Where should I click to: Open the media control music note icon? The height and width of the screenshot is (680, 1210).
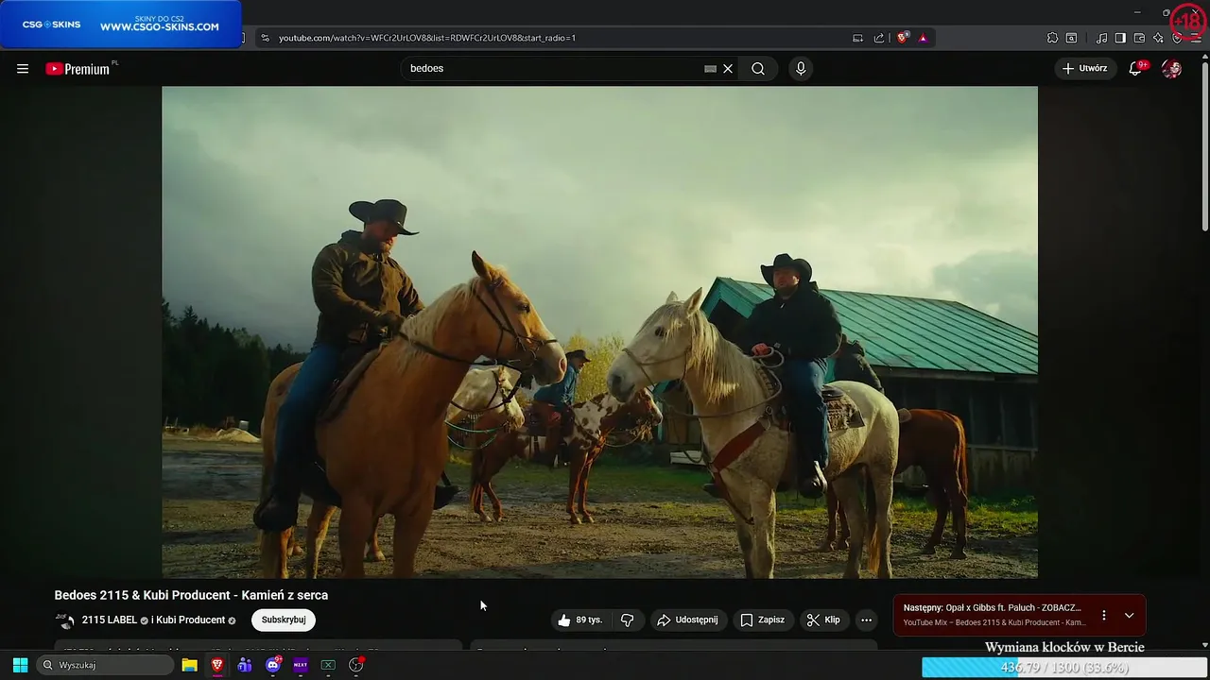1101,38
